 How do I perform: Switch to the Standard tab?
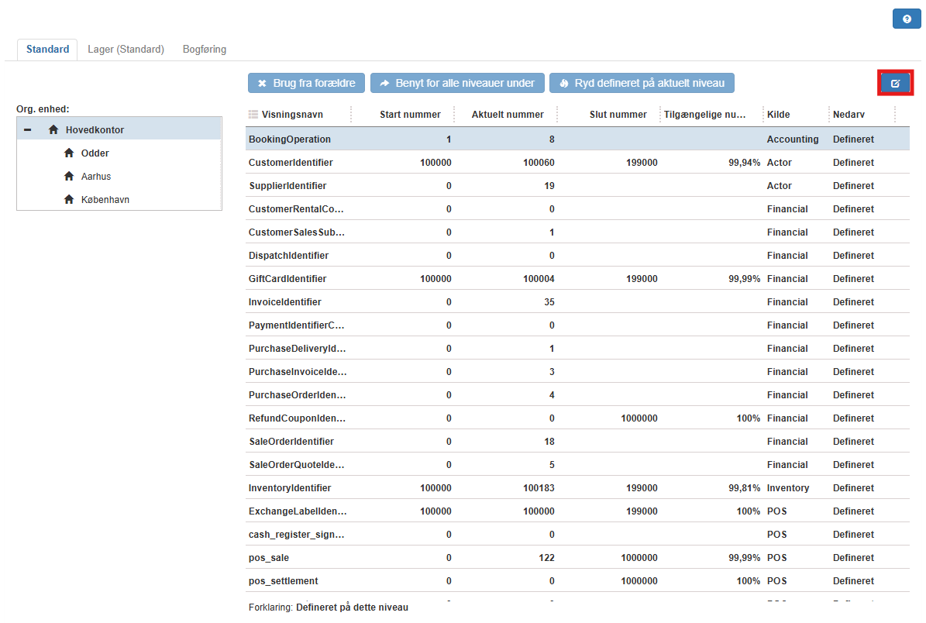click(x=47, y=49)
